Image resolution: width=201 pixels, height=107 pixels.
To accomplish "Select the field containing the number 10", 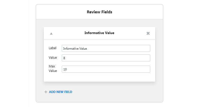I will point(106,69).
